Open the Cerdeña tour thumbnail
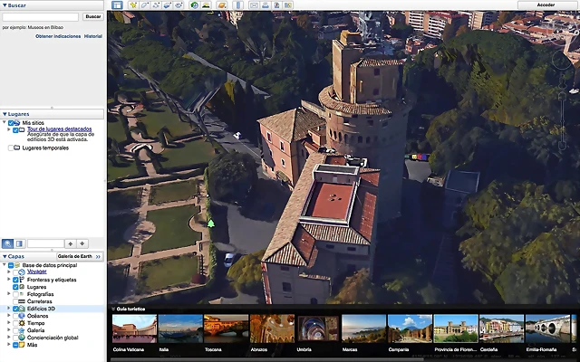This screenshot has width=580, height=362. [501, 329]
